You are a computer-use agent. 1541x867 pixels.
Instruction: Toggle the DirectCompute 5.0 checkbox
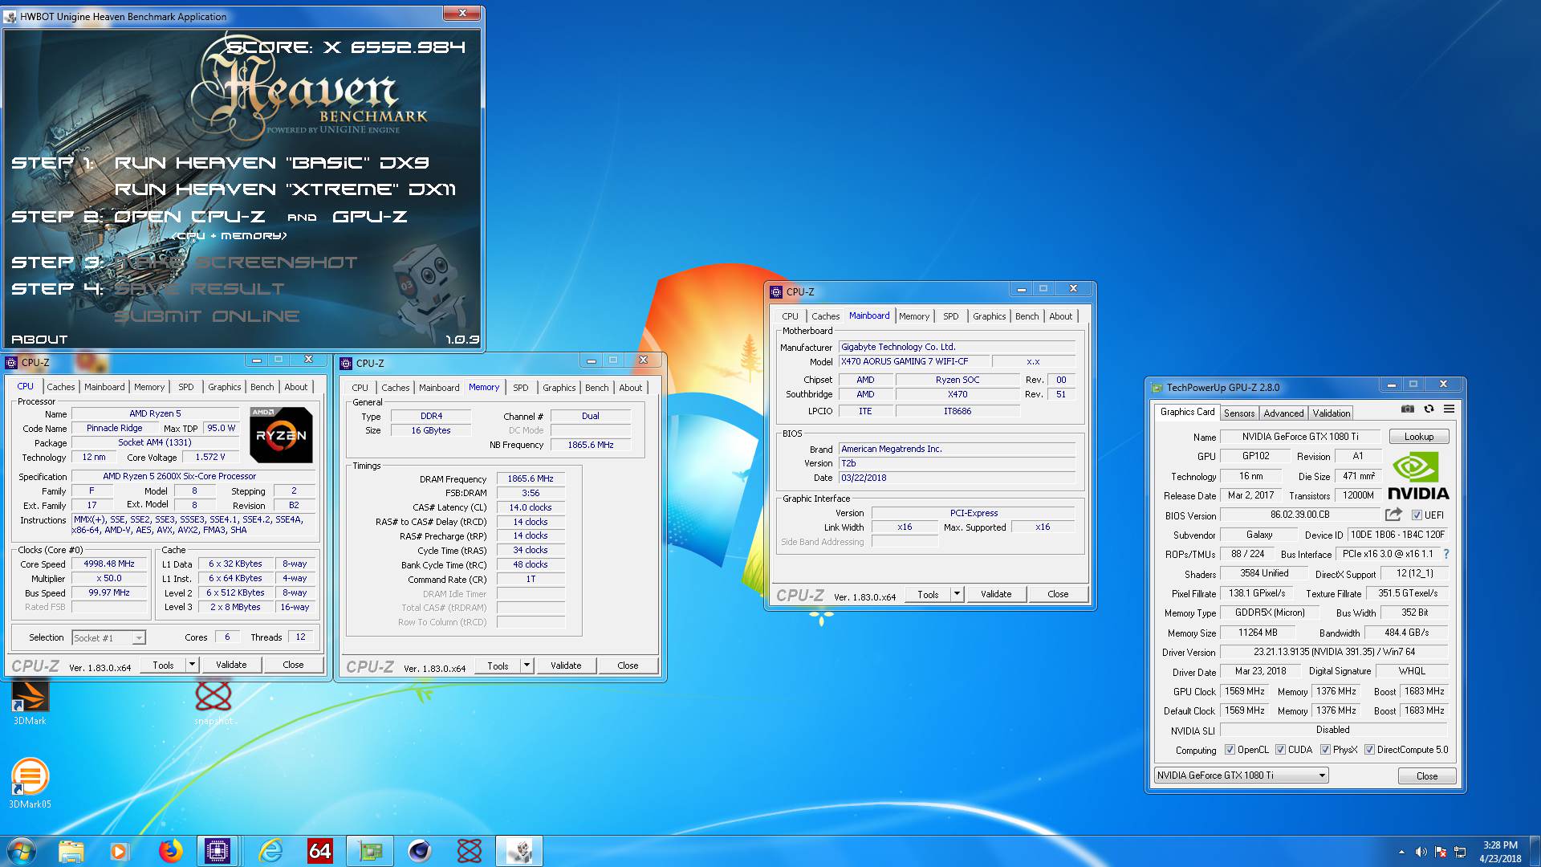1369,750
